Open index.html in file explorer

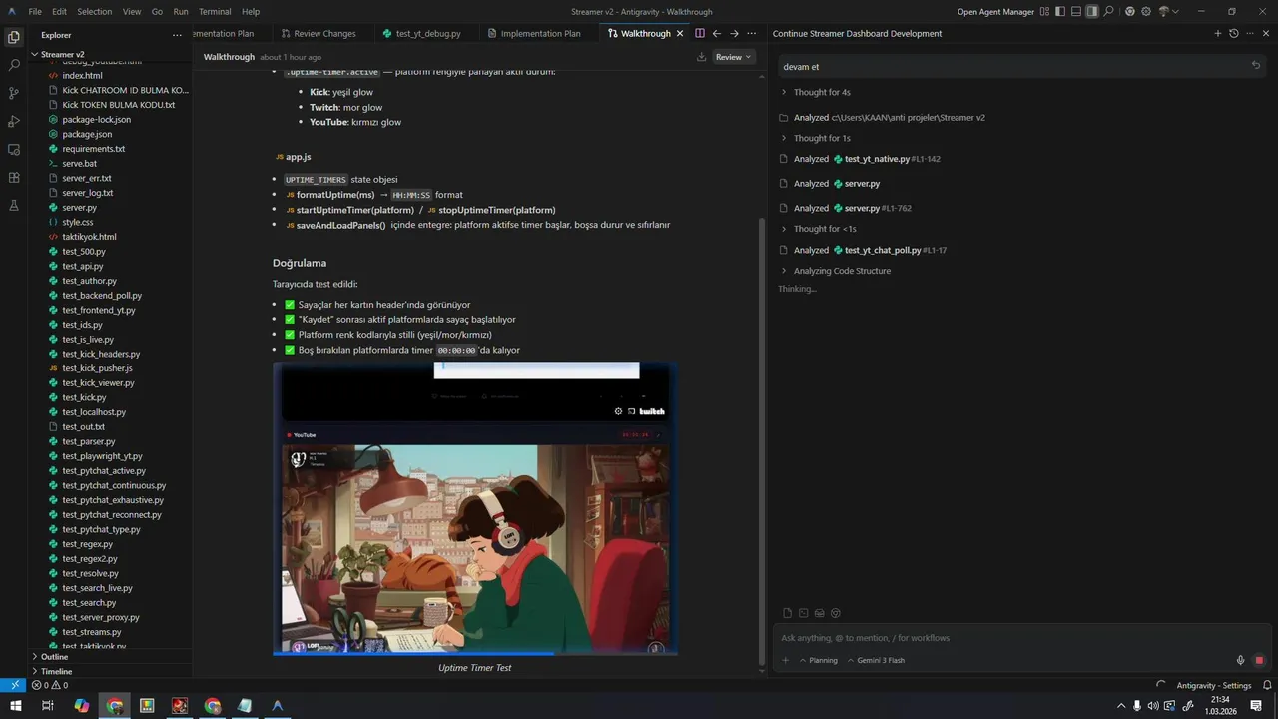point(82,76)
